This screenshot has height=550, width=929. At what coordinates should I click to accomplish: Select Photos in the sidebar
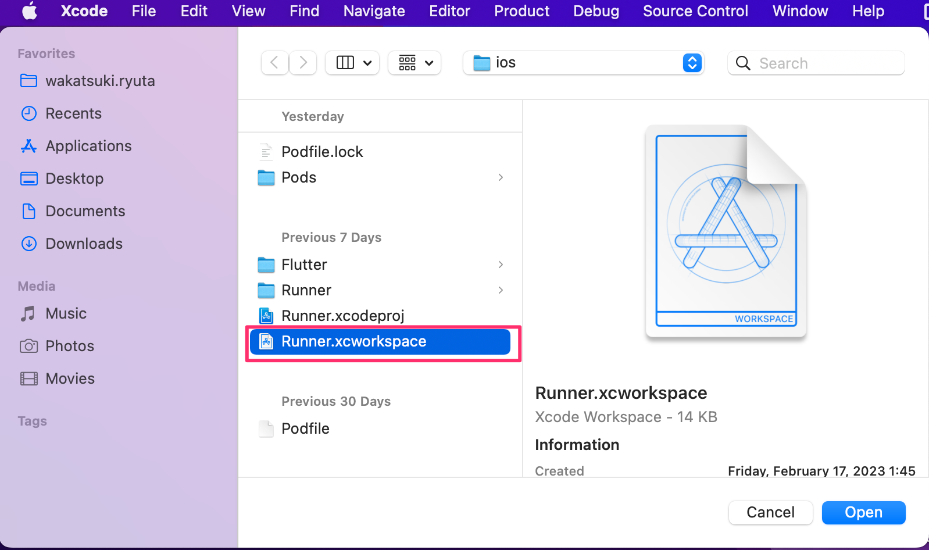click(70, 346)
